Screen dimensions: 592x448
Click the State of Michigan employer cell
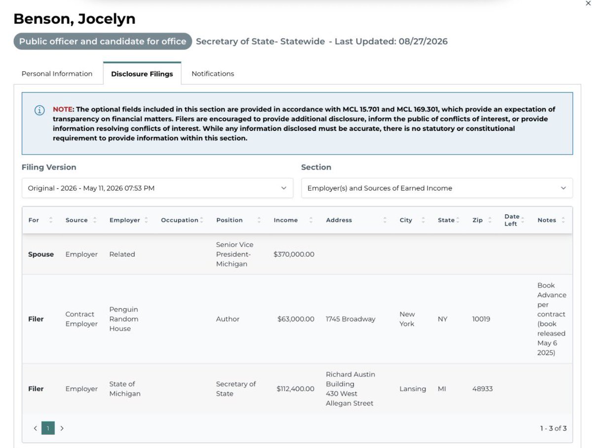[125, 389]
